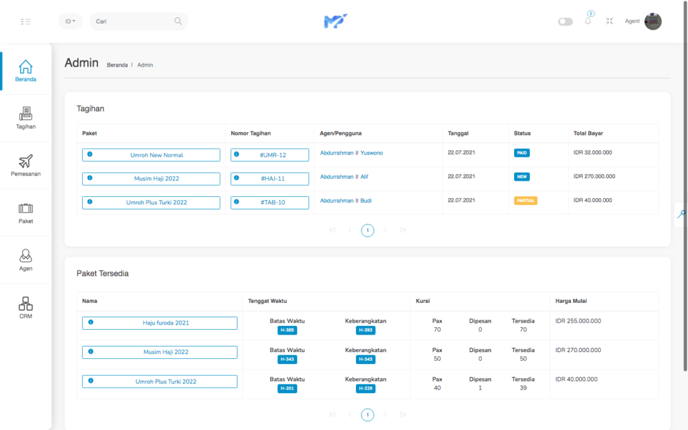Click the fullscreen collapse icon
Screen dimensions: 688x430
click(609, 21)
